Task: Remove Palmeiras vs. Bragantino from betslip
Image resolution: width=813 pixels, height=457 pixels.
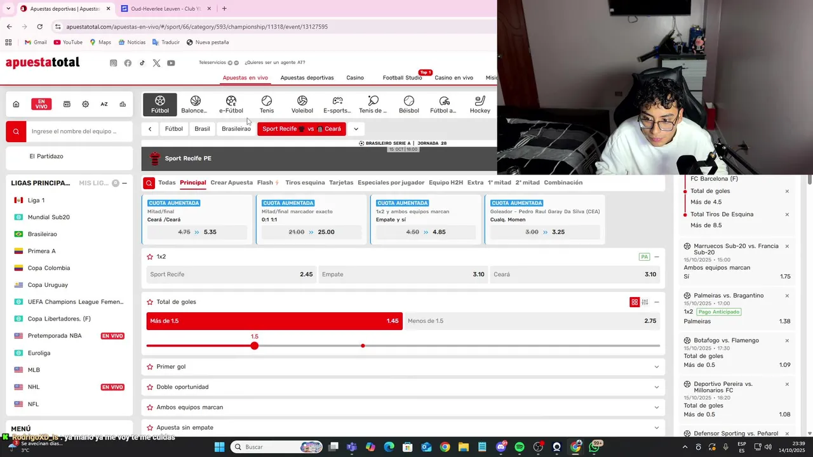Action: 787,296
